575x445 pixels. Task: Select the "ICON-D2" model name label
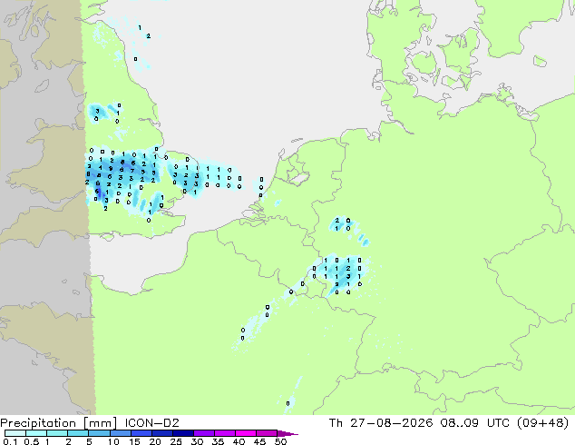151,423
